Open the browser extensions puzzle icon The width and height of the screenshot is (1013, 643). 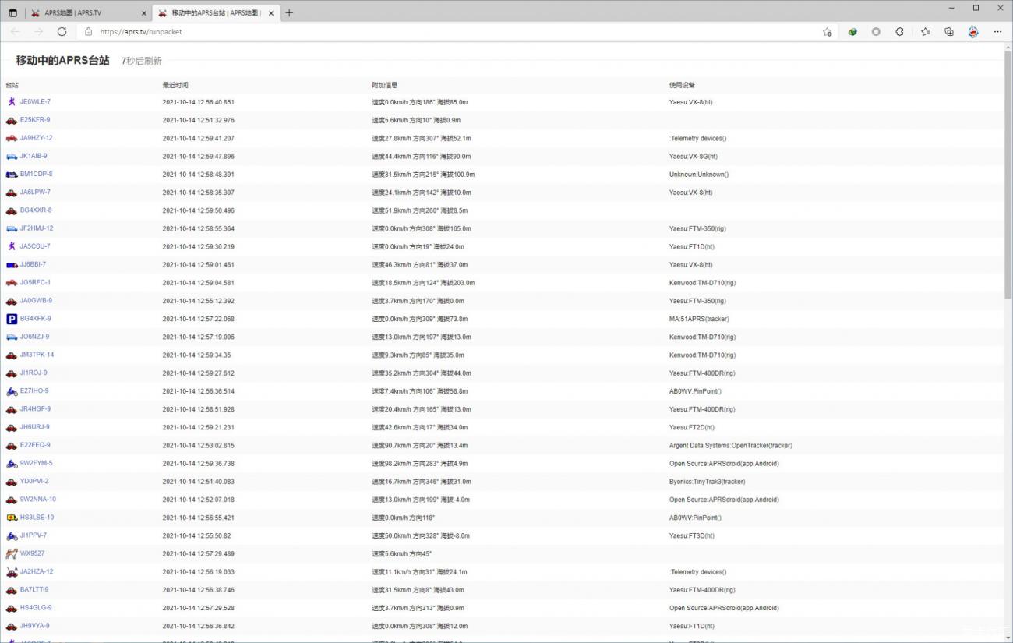click(899, 32)
